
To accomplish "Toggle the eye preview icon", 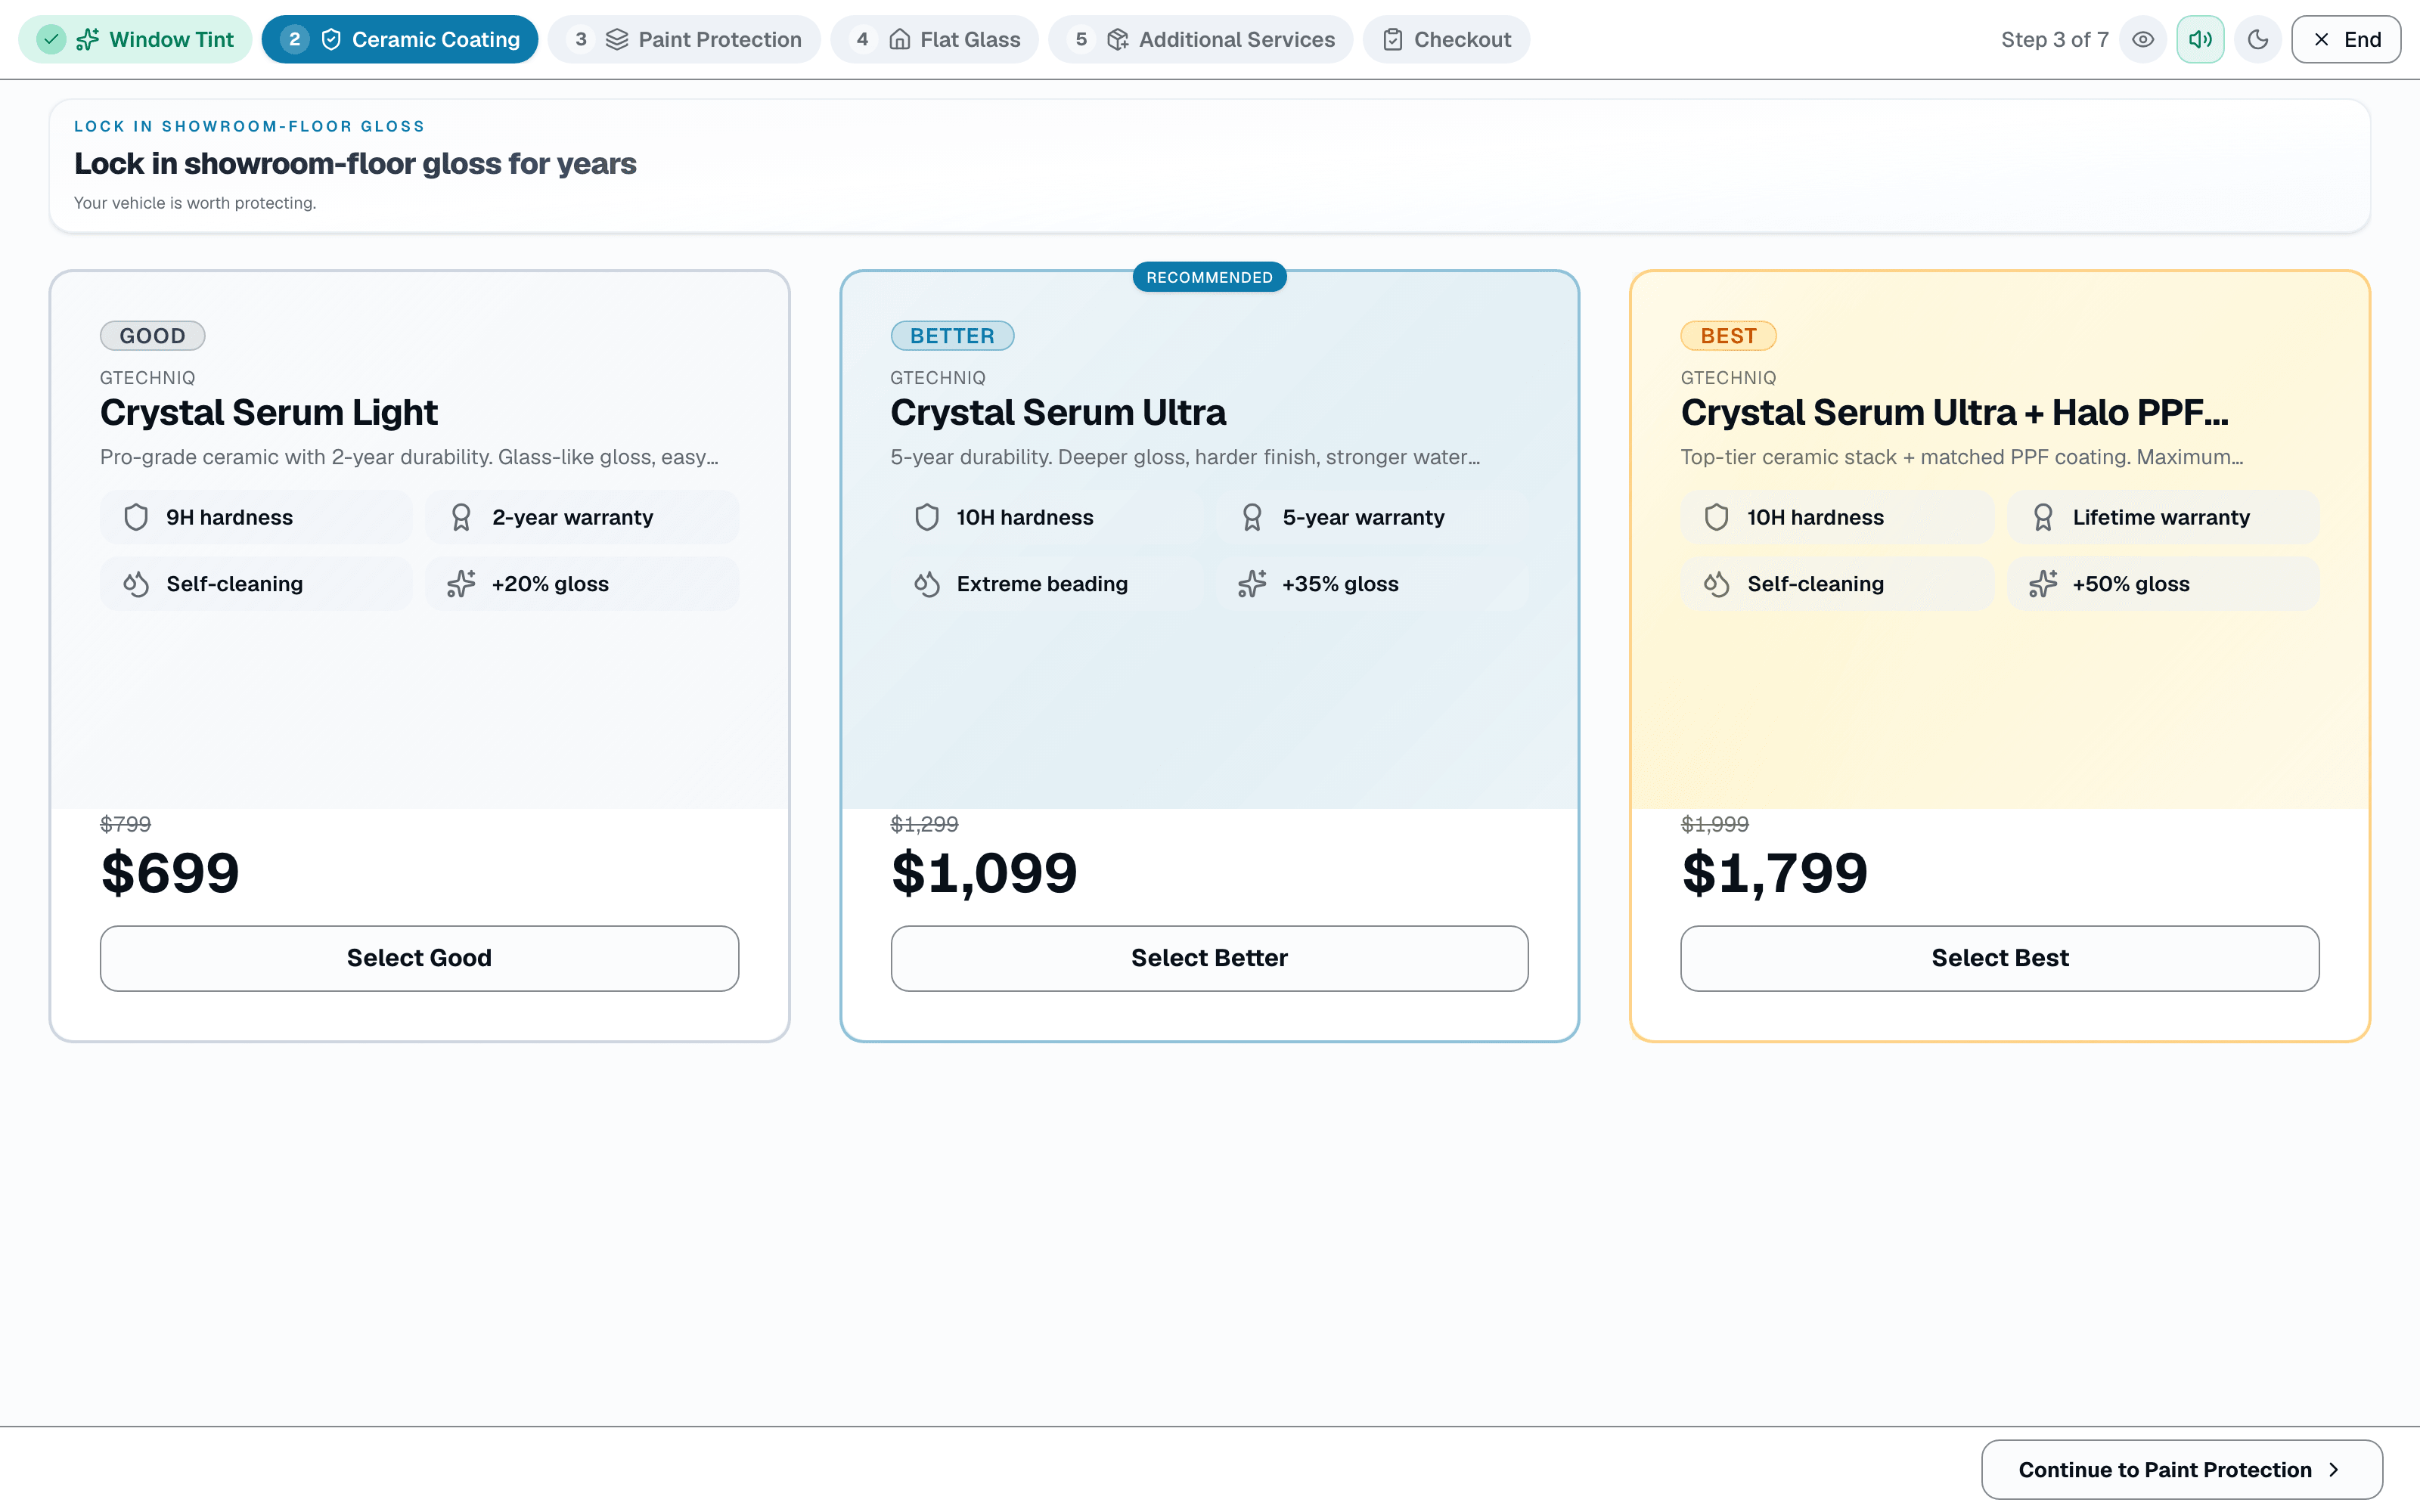I will pos(2142,40).
